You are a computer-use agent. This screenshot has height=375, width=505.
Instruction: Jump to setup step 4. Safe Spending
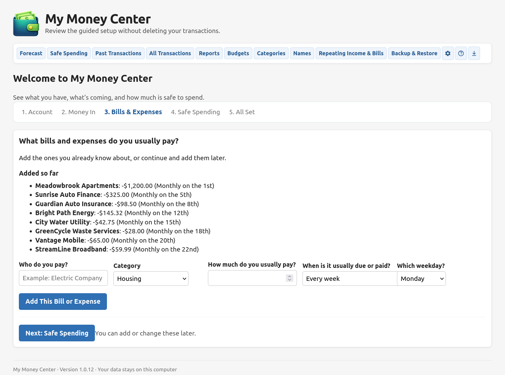pos(196,112)
